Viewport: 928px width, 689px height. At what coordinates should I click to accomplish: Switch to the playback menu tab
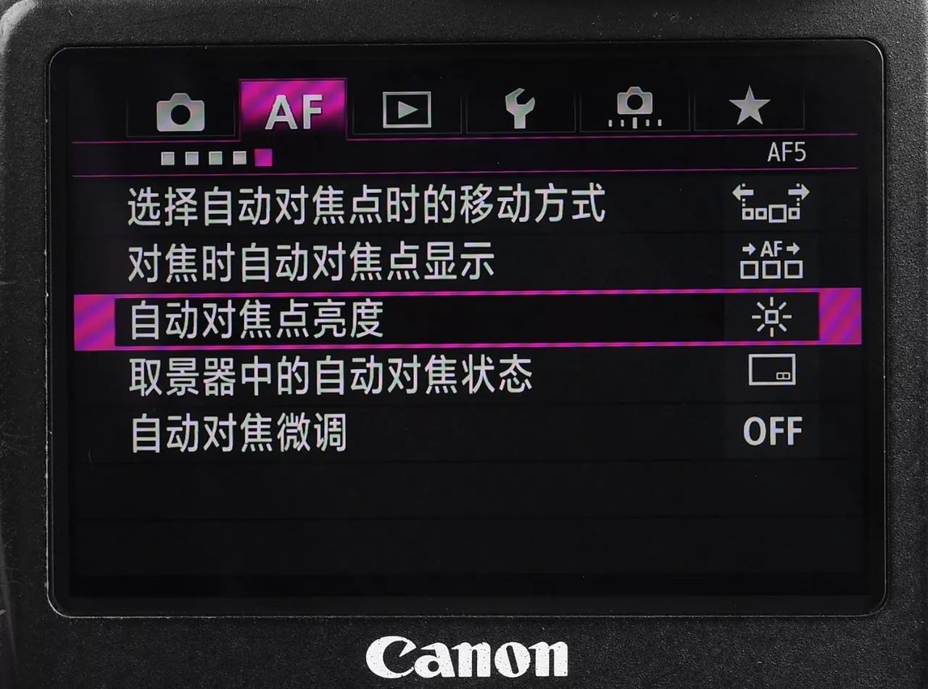406,111
